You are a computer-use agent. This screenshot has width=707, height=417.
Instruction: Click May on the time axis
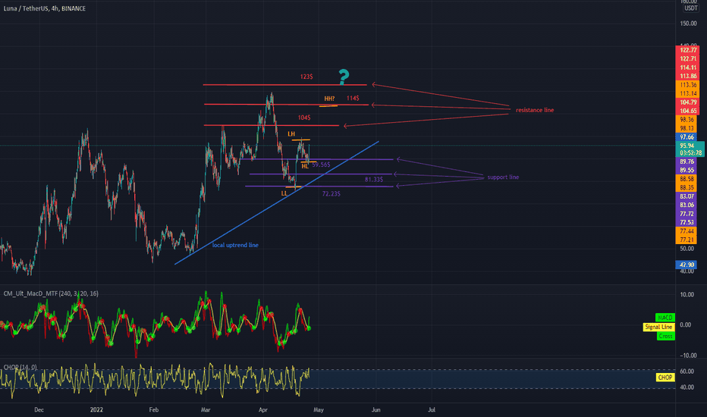click(x=319, y=409)
